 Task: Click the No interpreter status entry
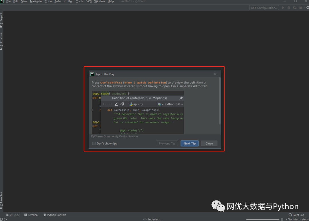(297, 219)
